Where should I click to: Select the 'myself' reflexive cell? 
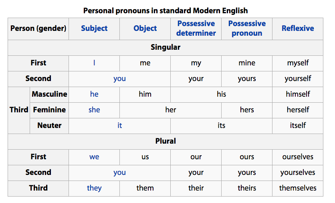click(x=298, y=63)
